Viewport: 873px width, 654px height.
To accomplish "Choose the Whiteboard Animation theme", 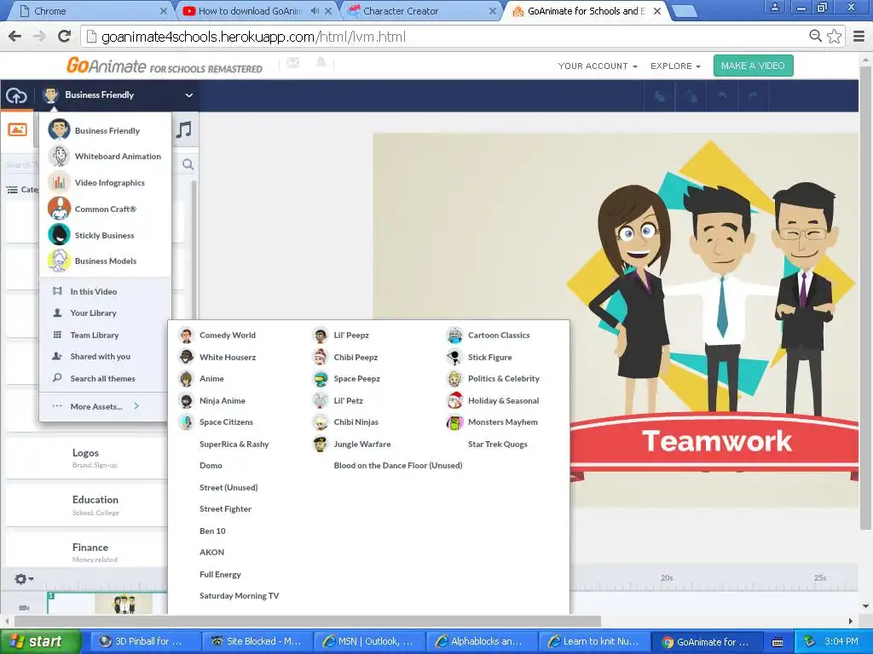I will 105,157.
